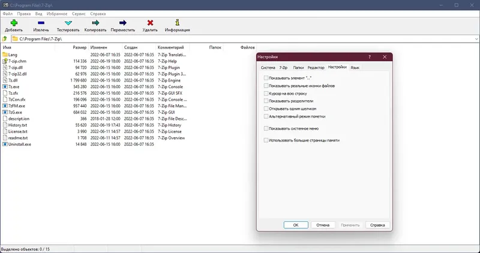
Task: Go up one folder level arrow icon
Action: click(5, 39)
